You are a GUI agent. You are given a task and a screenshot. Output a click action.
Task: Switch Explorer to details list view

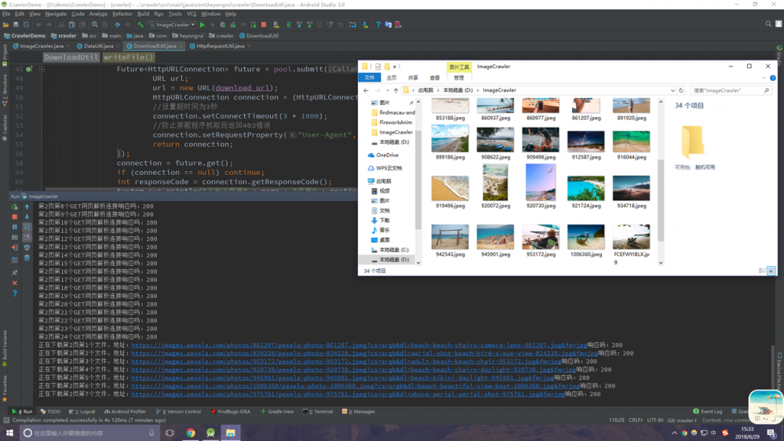(x=762, y=271)
